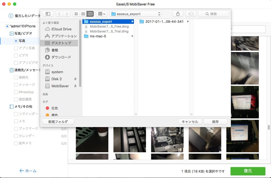Enable the 音声メモ checkbox

[x=16, y=143]
